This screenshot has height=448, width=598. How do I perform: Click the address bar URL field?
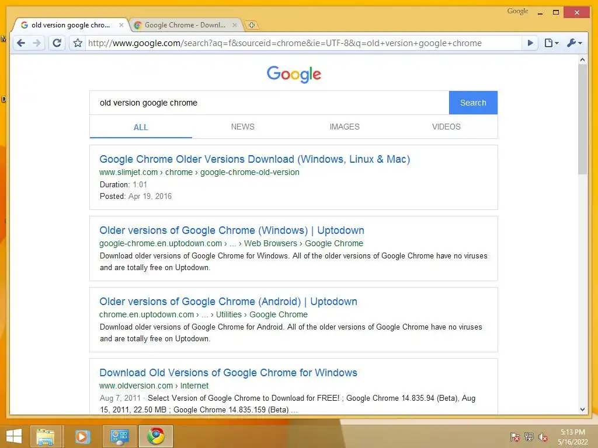pos(303,43)
